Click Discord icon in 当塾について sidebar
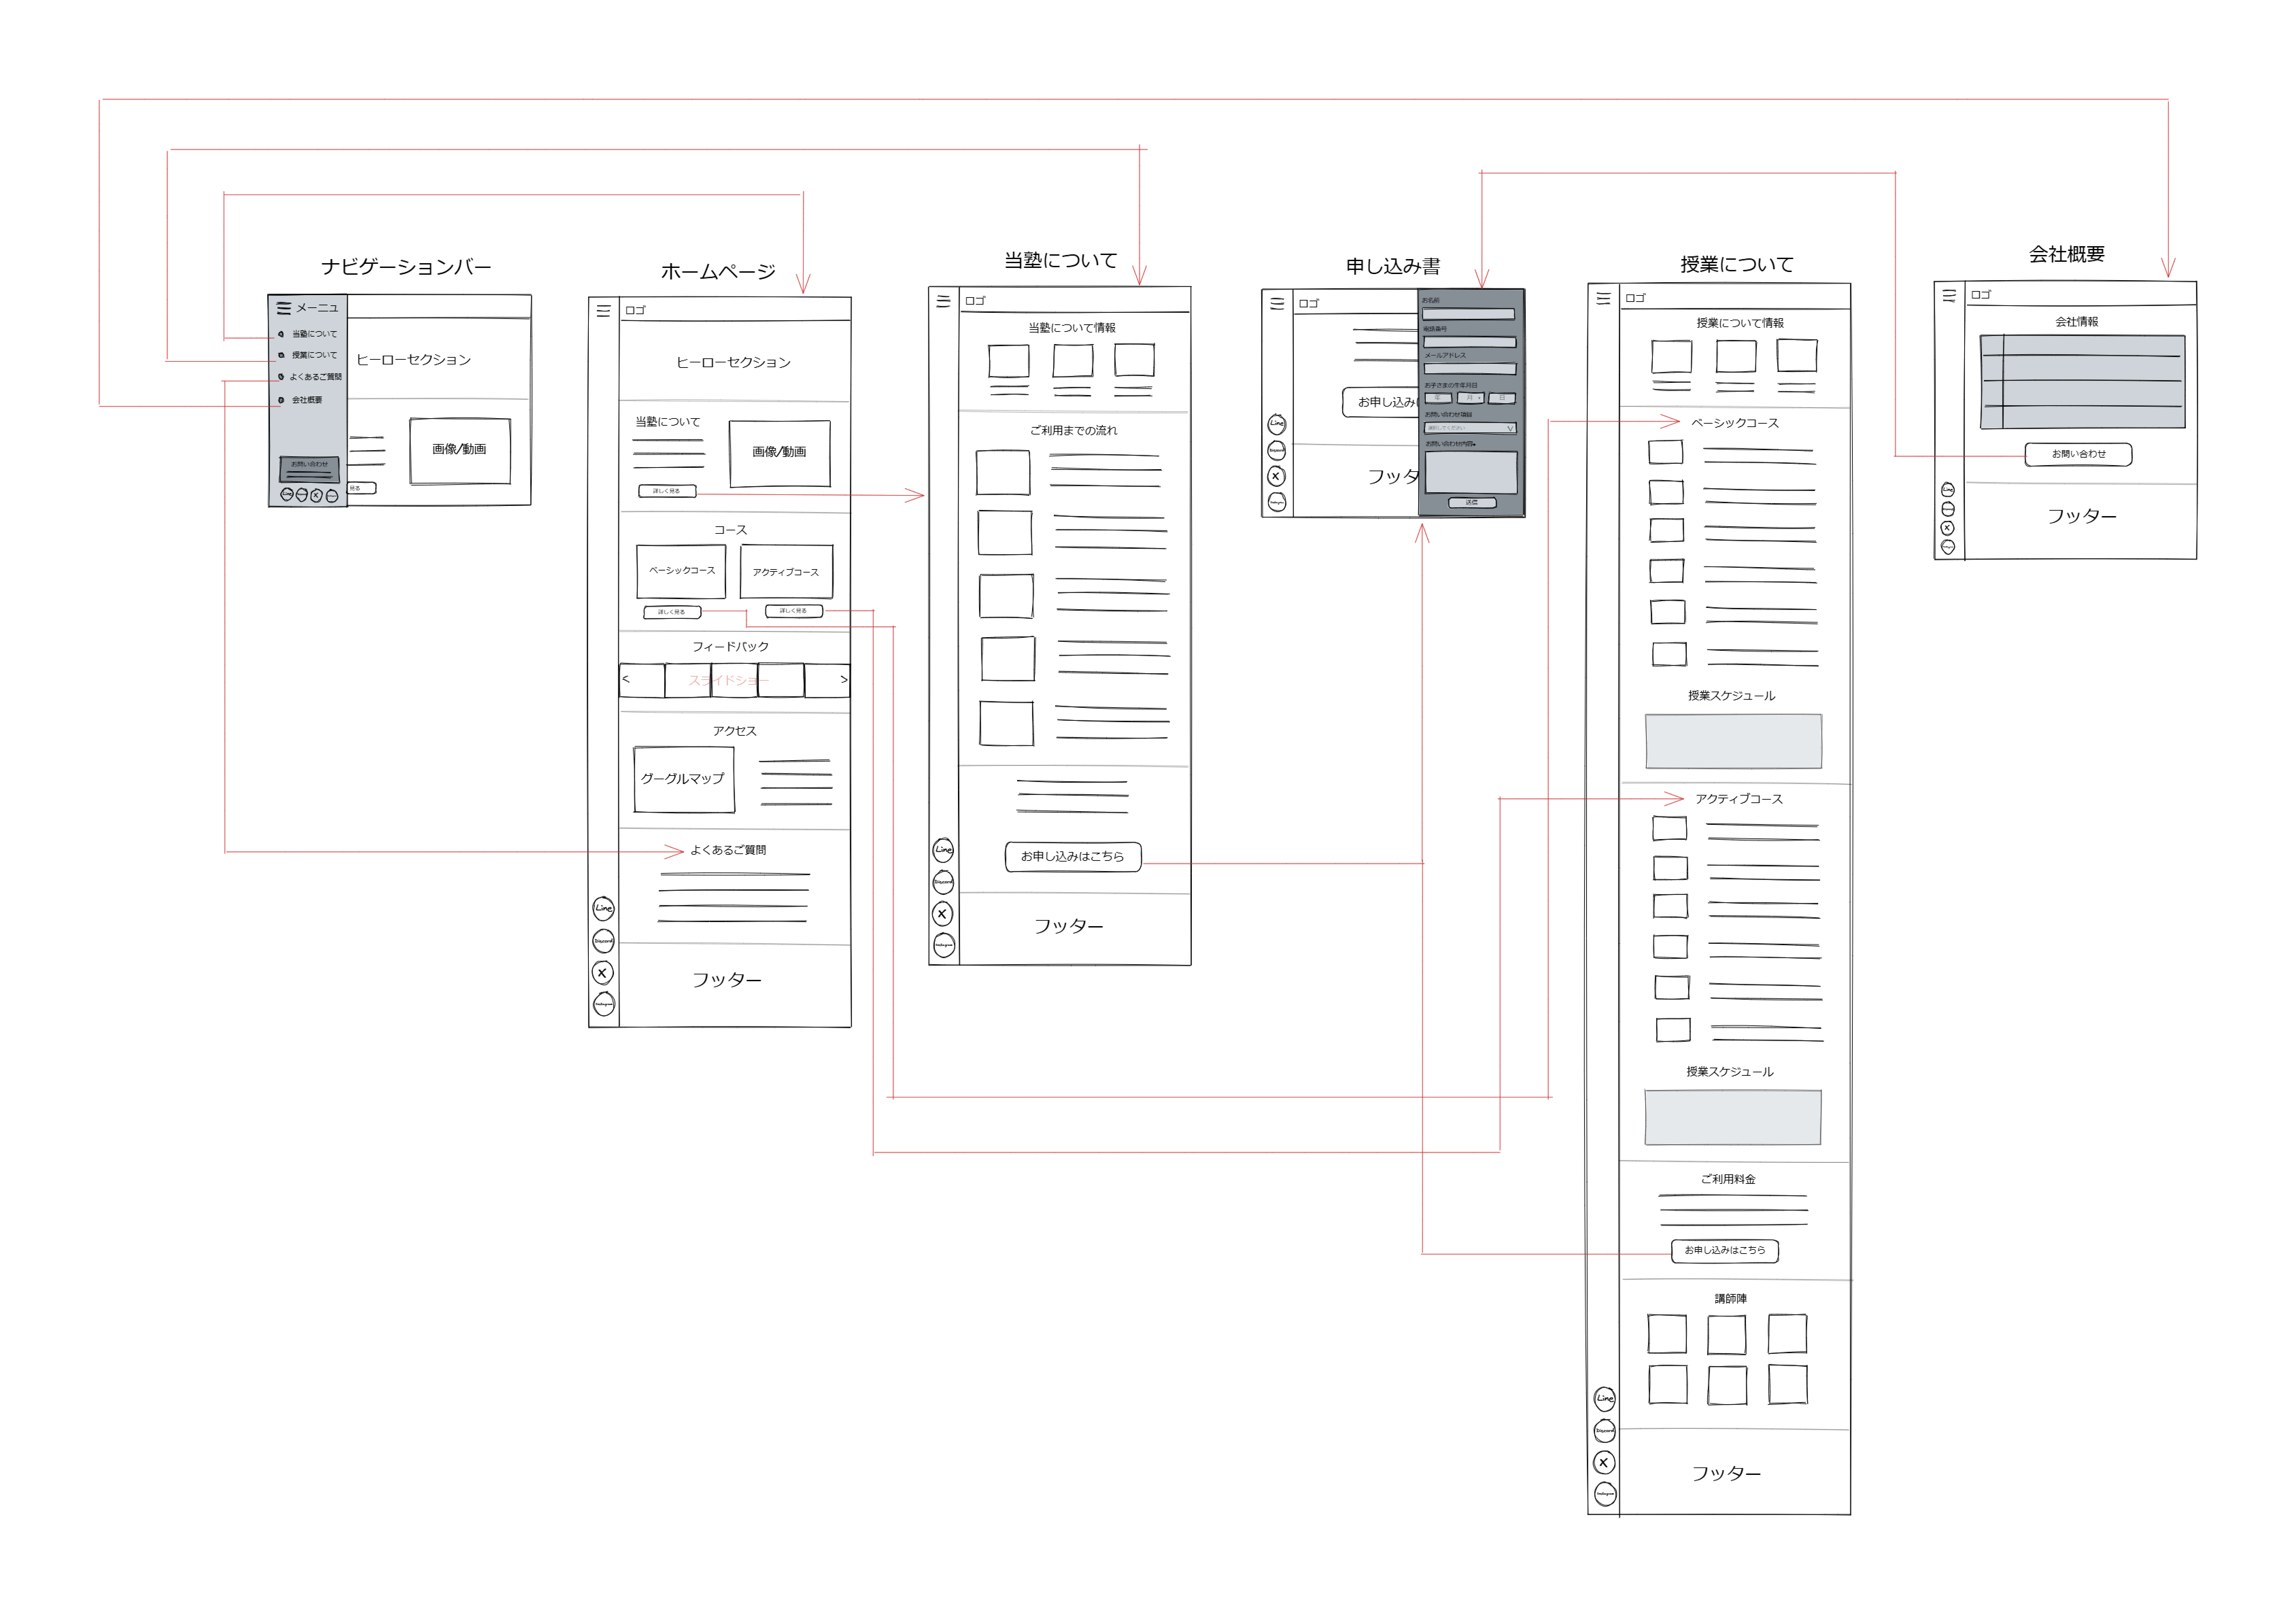Viewport: 2296px width, 1617px height. pyautogui.click(x=943, y=882)
